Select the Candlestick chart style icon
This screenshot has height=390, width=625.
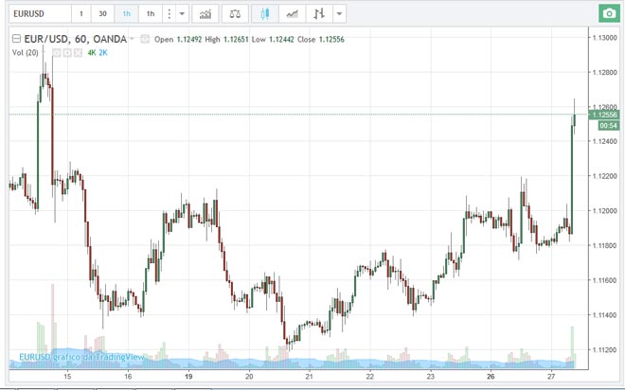(x=265, y=14)
